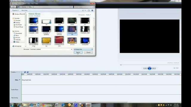Viewport: 191px width, 107px height.
Task: Cancel the Import Media Items dialog
Action: 88,52
